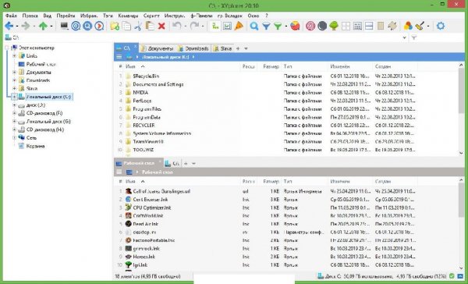Viewport: 468px width, 284px height.
Task: Click upper pane vertical scrollbar
Action: pos(461,90)
